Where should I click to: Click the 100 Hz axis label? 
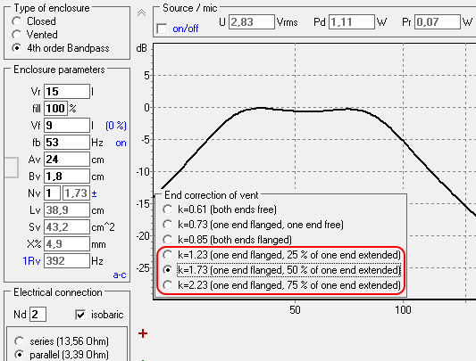point(403,310)
